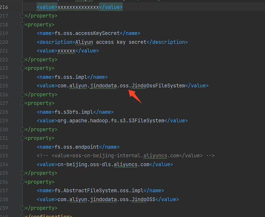Screen dimensions: 265x217
Task: Click org.apache.hadoop.fs.s3.S3FileSystem value
Action: [x=111, y=121]
